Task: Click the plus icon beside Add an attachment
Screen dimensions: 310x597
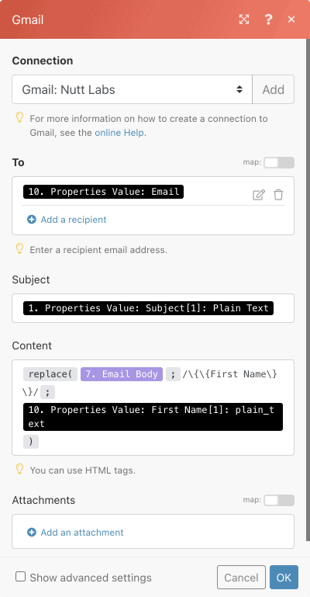Action: (32, 533)
